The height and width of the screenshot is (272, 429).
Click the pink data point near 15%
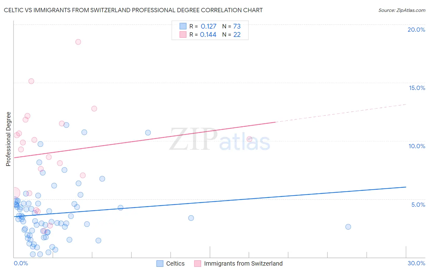coord(31,81)
